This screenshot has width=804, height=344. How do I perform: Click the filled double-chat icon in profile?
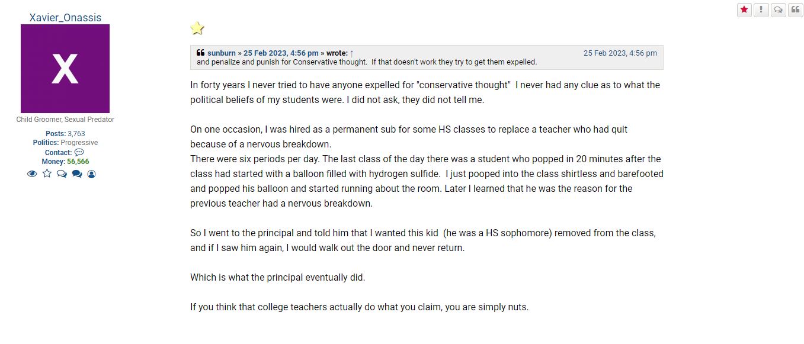click(x=77, y=174)
